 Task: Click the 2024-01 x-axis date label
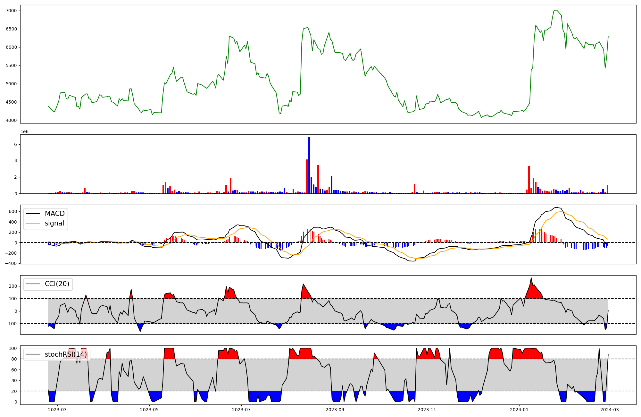(519, 410)
